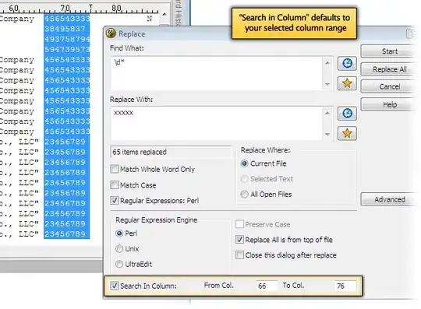Collapse options with the Advanced button
Viewport: 421px width, 309px height.
coord(389,199)
